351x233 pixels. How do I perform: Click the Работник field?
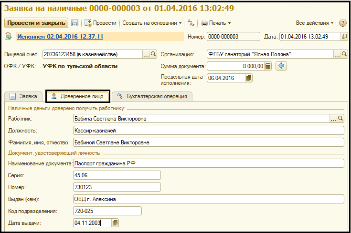[x=202, y=119]
